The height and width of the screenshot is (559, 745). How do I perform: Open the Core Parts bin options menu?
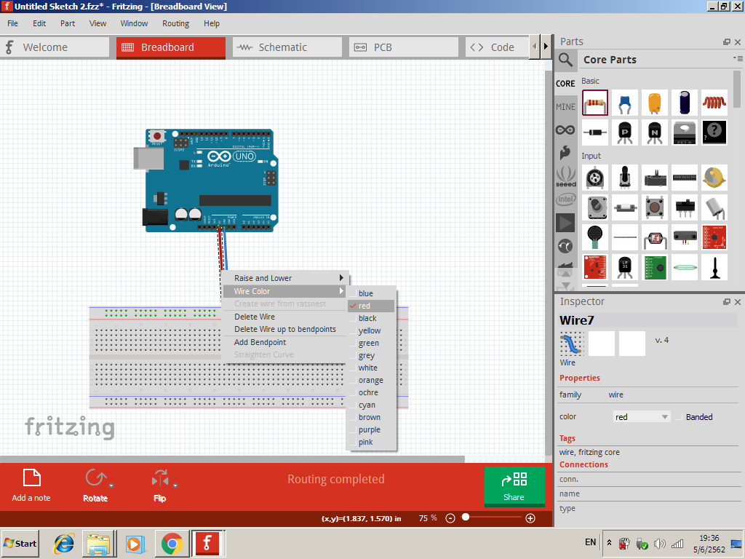pyautogui.click(x=738, y=58)
